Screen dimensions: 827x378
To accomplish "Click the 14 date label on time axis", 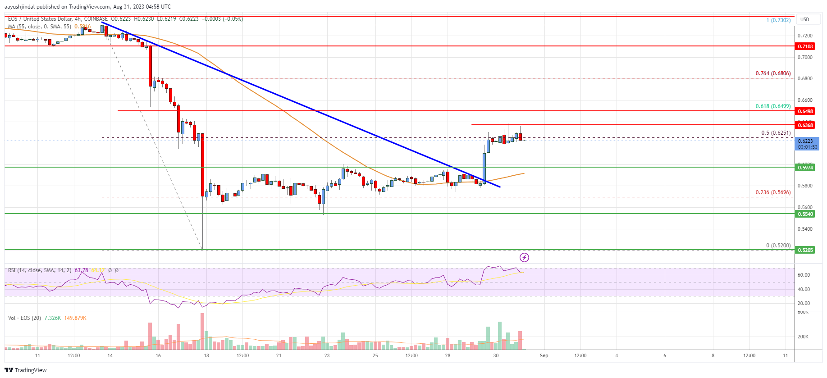I will (x=110, y=355).
